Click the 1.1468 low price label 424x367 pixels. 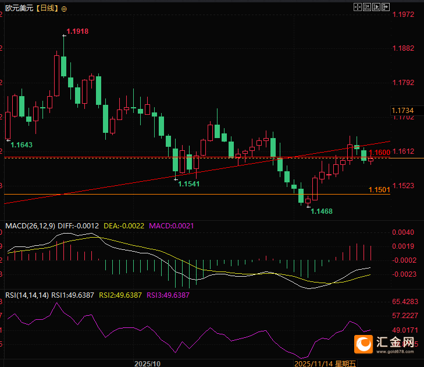tap(322, 211)
